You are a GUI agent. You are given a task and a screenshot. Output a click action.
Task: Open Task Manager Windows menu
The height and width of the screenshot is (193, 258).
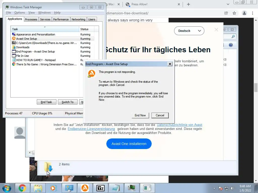click(x=44, y=13)
